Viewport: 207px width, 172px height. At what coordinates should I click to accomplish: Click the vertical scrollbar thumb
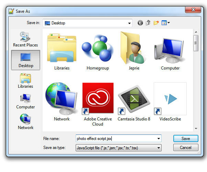click(x=196, y=43)
